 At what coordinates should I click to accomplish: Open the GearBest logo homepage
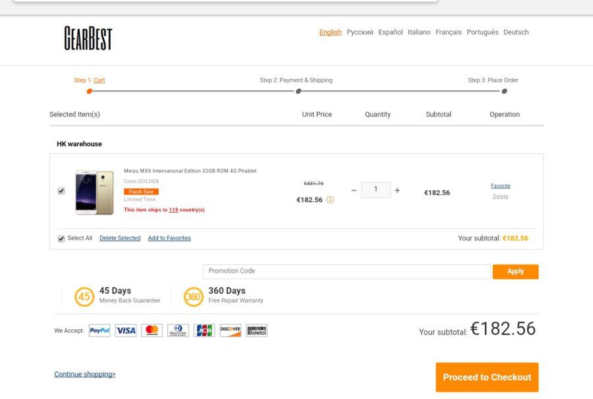click(88, 38)
